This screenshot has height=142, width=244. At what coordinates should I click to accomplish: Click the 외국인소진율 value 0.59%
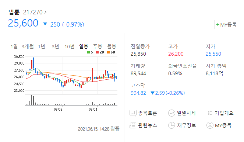175,73
